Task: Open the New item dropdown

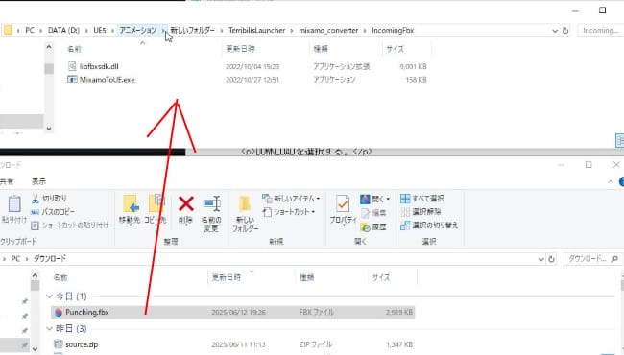Action: (291, 198)
